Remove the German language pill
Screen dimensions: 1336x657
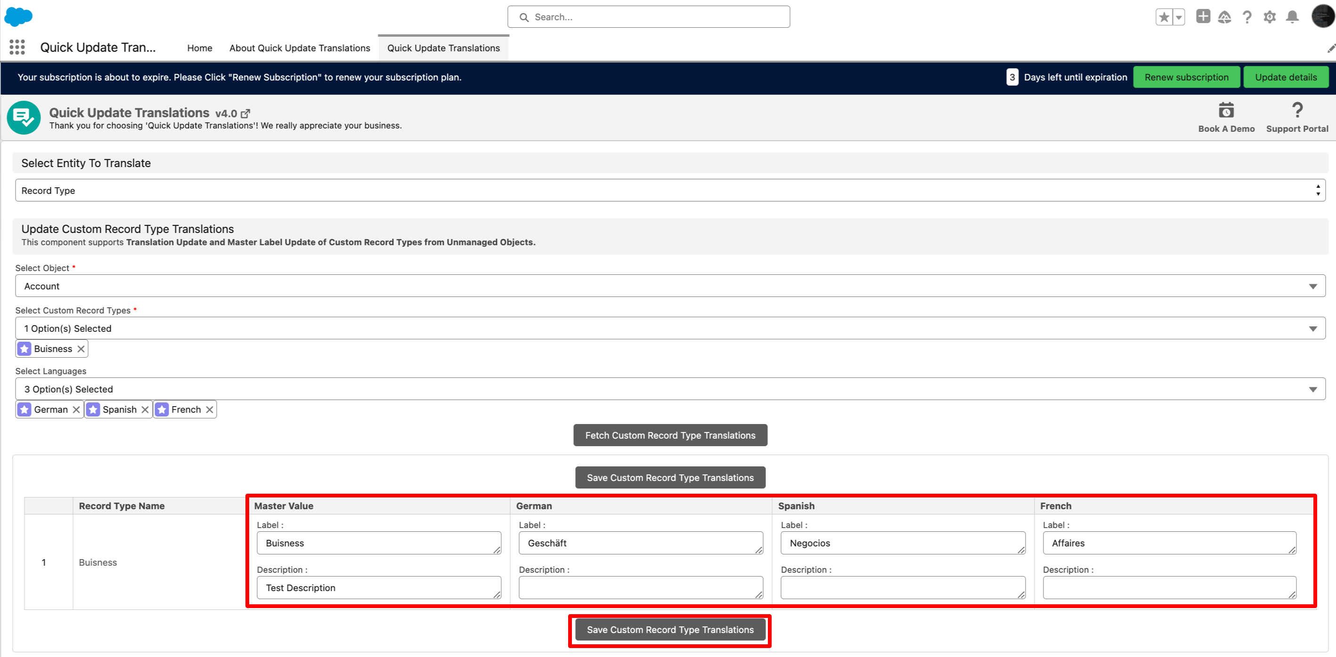pos(76,409)
